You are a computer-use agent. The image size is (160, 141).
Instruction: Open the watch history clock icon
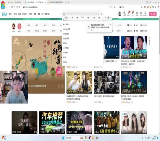click(x=141, y=14)
